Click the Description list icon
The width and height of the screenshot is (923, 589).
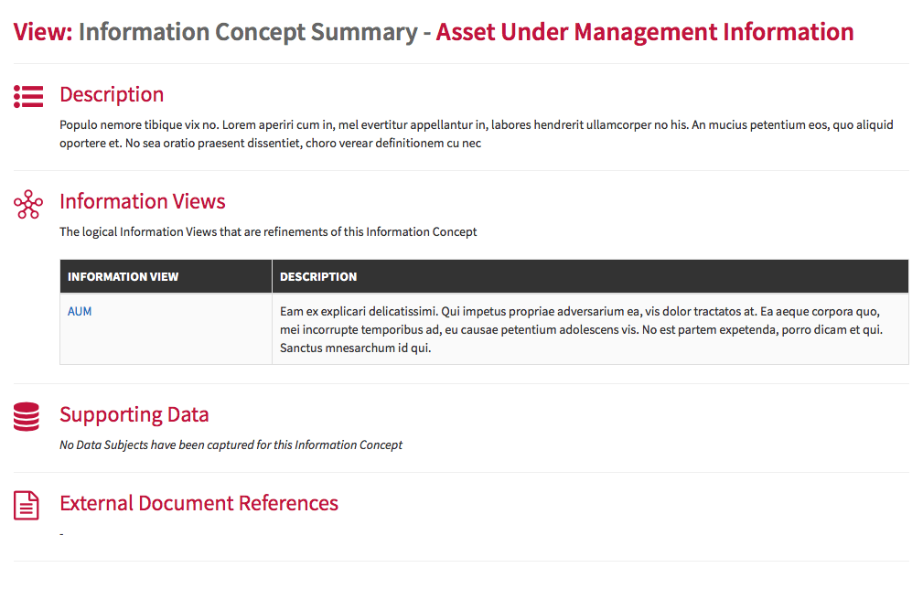[28, 96]
